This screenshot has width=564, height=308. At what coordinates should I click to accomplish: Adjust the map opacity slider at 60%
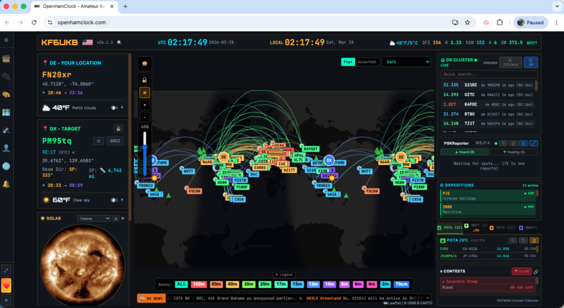coord(145,147)
